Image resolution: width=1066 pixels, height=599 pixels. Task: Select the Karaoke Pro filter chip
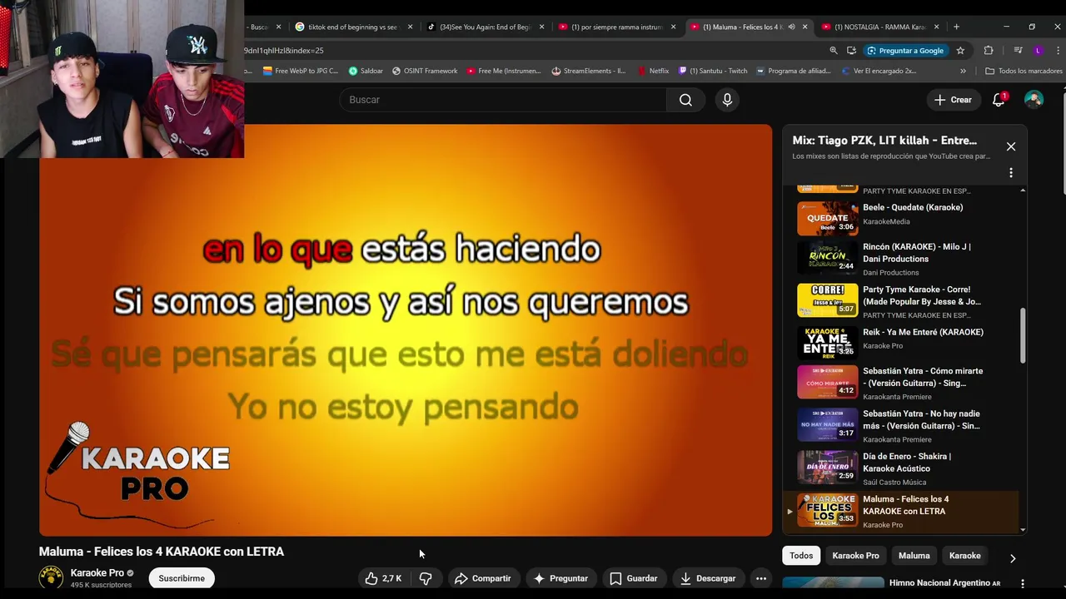coord(855,556)
